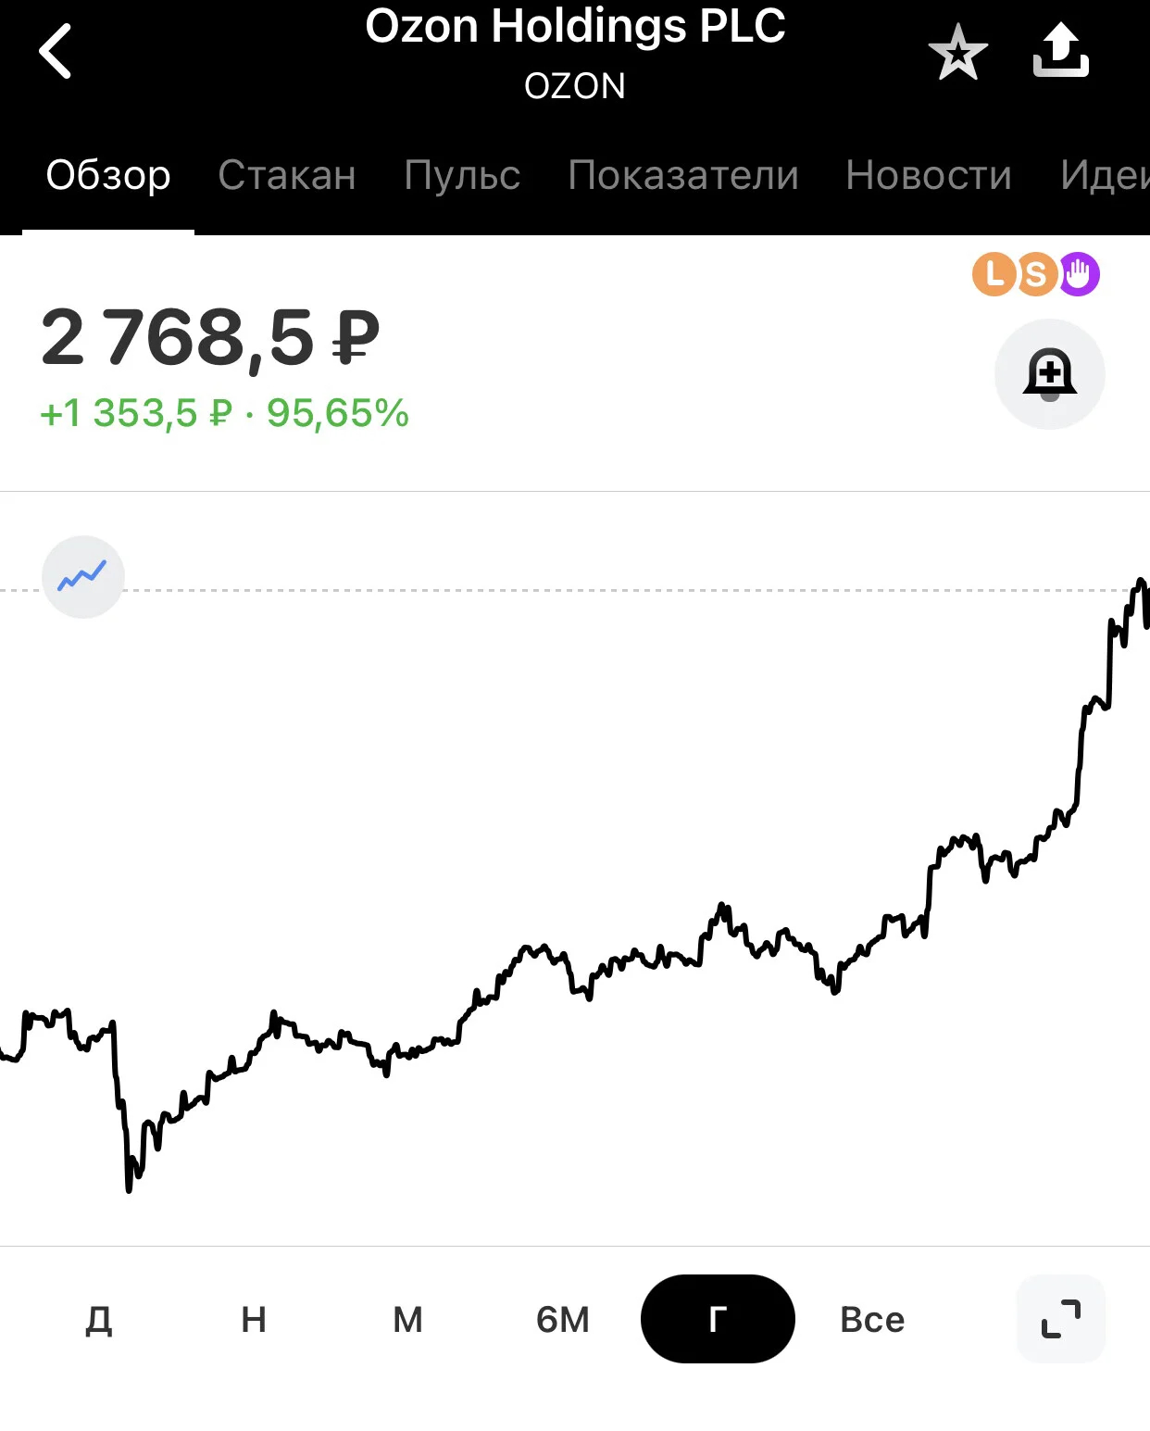Switch to the Пульс tab
The width and height of the screenshot is (1150, 1431).
pos(462,175)
